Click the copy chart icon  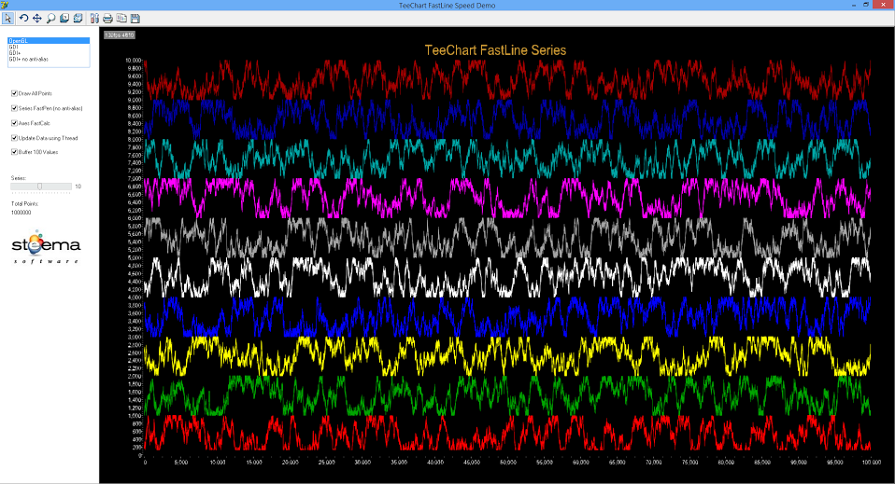[121, 19]
